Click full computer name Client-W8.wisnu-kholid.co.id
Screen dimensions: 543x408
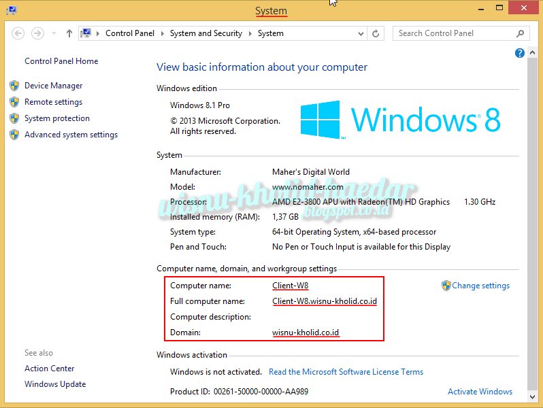coord(325,301)
